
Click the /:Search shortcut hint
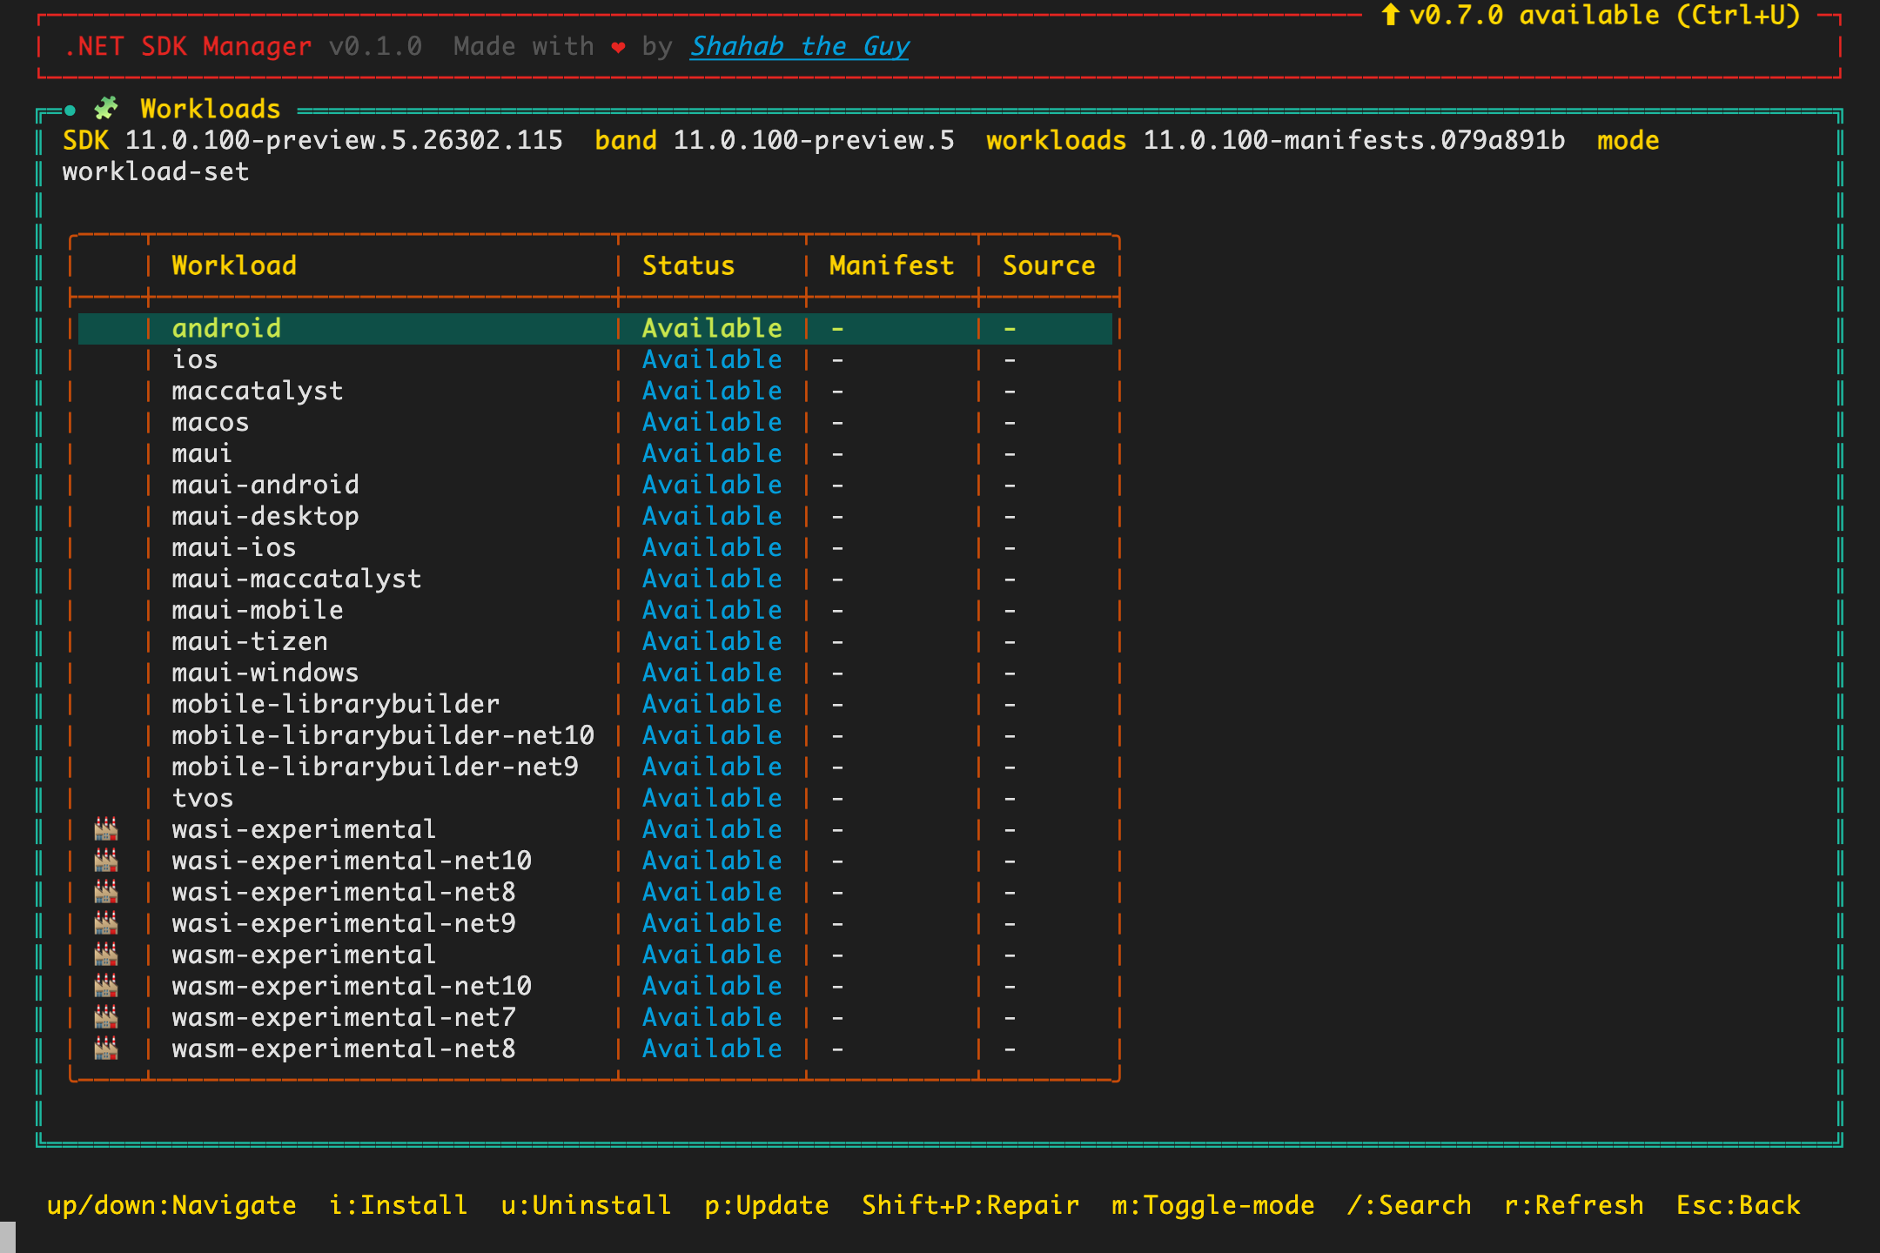pyautogui.click(x=1410, y=1205)
